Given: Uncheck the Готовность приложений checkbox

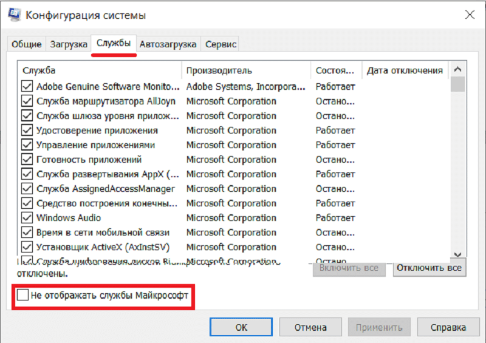Looking at the screenshot, I should coord(27,159).
